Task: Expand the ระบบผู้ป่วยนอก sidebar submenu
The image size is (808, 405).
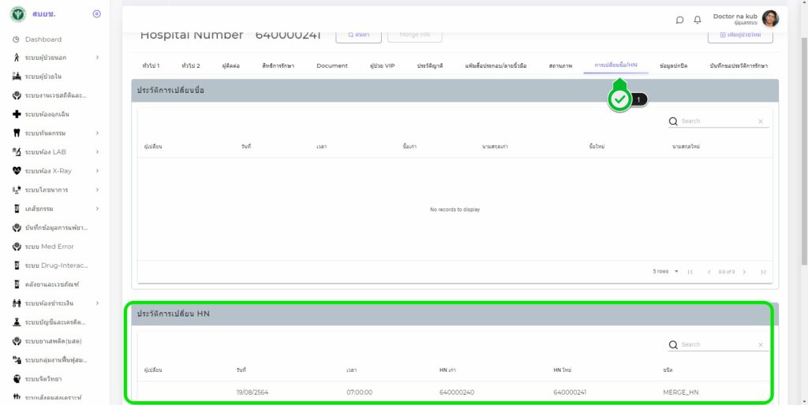Action: pos(97,58)
